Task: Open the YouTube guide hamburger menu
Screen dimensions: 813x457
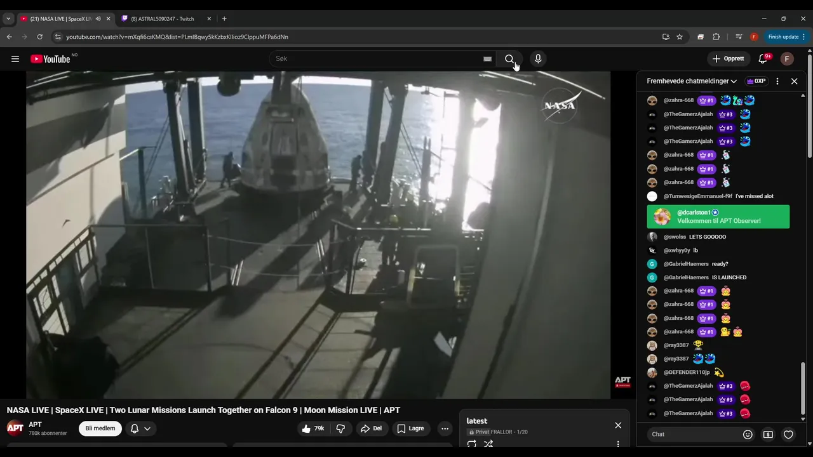Action: 15,59
